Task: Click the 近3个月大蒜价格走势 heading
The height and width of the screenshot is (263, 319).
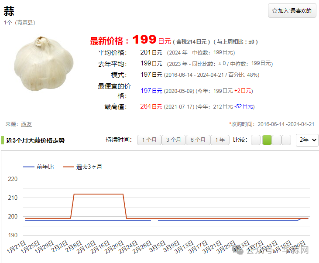Action: tap(35, 140)
